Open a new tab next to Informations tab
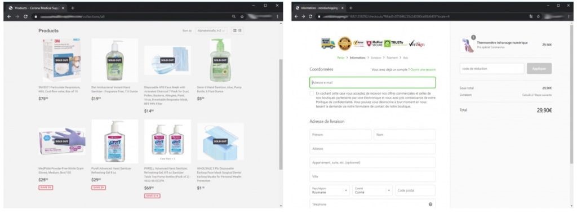The width and height of the screenshot is (577, 213). tap(350, 8)
